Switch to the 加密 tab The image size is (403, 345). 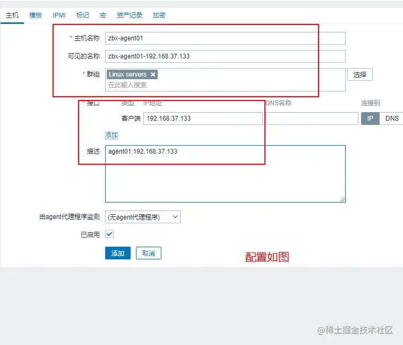tap(159, 15)
